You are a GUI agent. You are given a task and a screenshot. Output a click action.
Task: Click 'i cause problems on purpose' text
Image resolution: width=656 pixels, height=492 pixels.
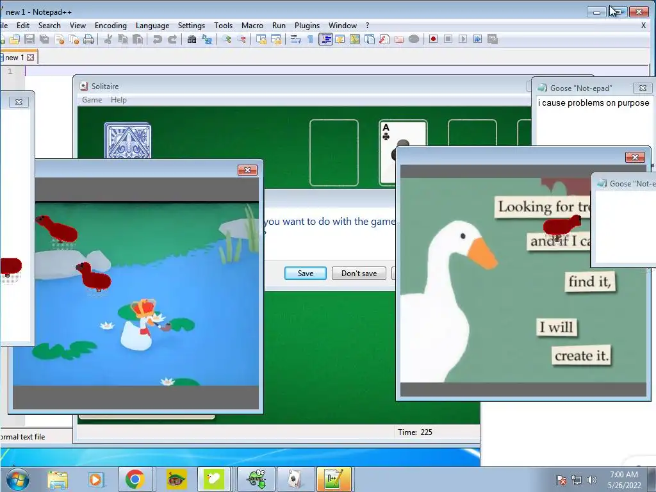(x=594, y=103)
